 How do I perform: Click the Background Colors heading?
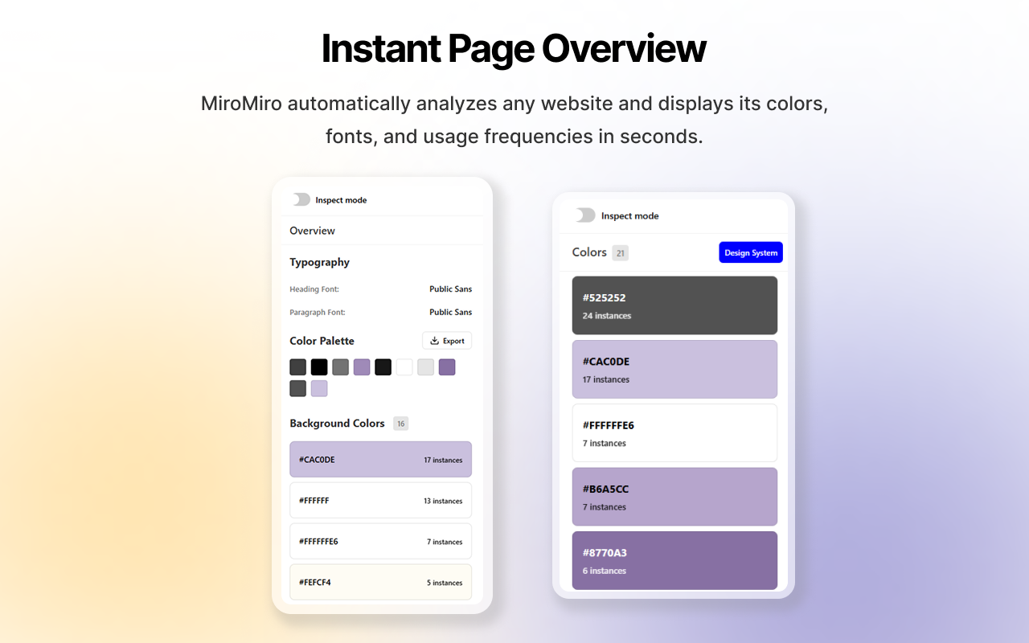click(x=337, y=423)
